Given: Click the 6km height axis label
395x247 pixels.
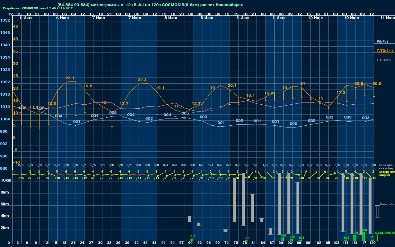Looking at the screenshot, I should click(4, 204).
